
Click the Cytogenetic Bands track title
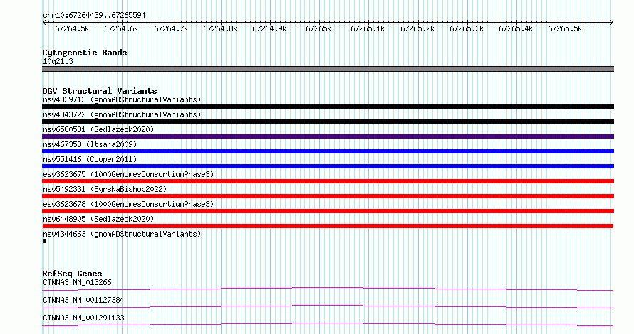[85, 53]
